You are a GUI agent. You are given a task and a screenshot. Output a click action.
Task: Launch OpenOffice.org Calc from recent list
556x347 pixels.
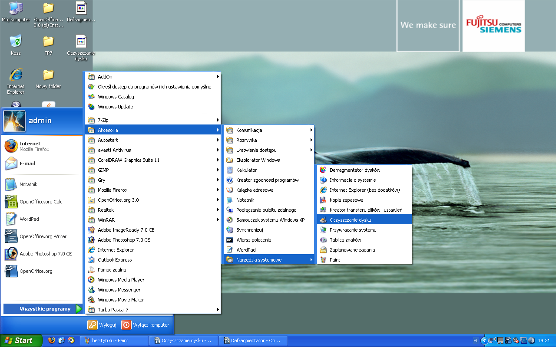42,202
